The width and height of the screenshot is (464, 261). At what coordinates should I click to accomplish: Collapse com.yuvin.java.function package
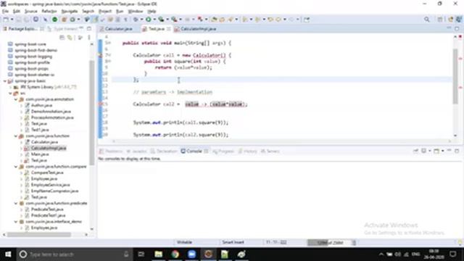(16, 136)
